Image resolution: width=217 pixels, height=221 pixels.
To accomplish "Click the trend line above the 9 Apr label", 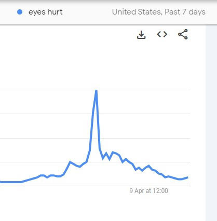I will (x=148, y=167).
